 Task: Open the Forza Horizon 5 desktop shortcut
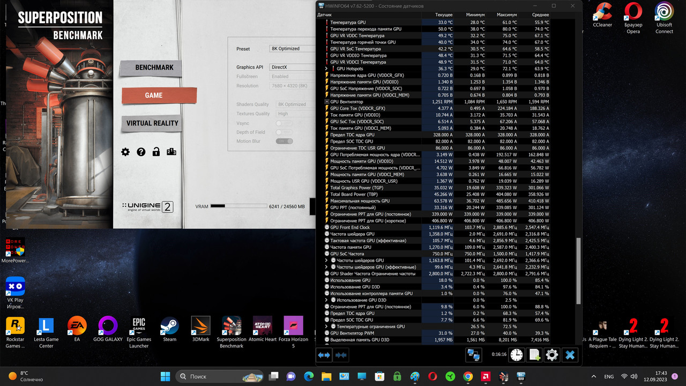pos(293,332)
